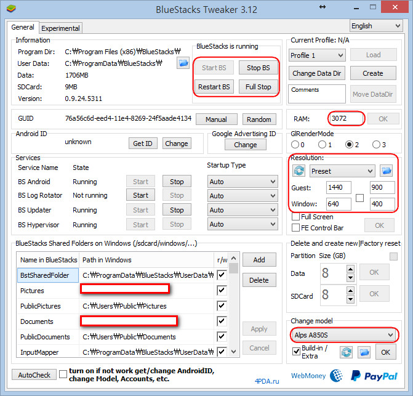Click the PayPal logo
Viewport: 413px width, 396px height.
coord(373,375)
